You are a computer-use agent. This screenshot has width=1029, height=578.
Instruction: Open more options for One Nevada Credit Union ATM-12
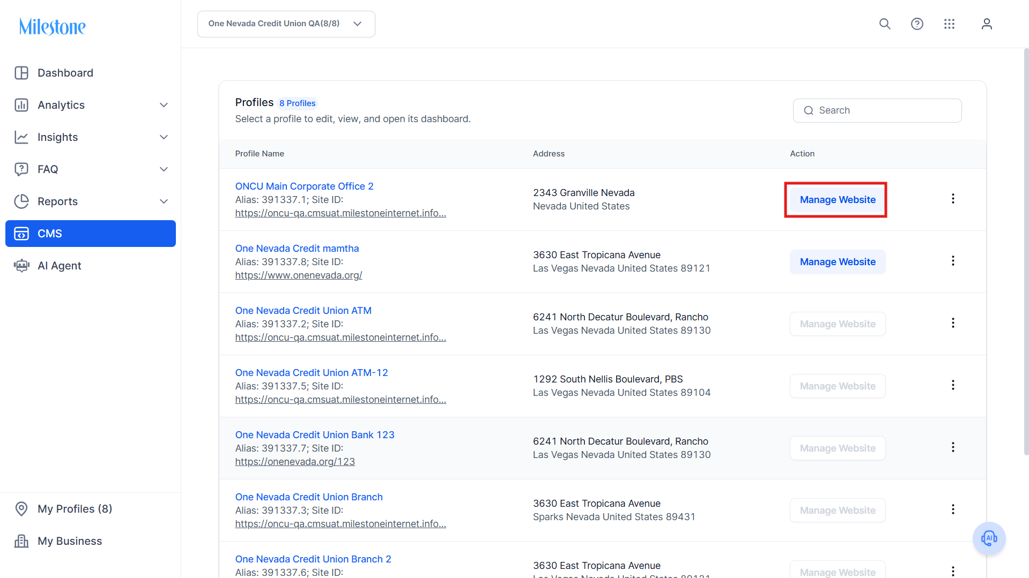[953, 385]
